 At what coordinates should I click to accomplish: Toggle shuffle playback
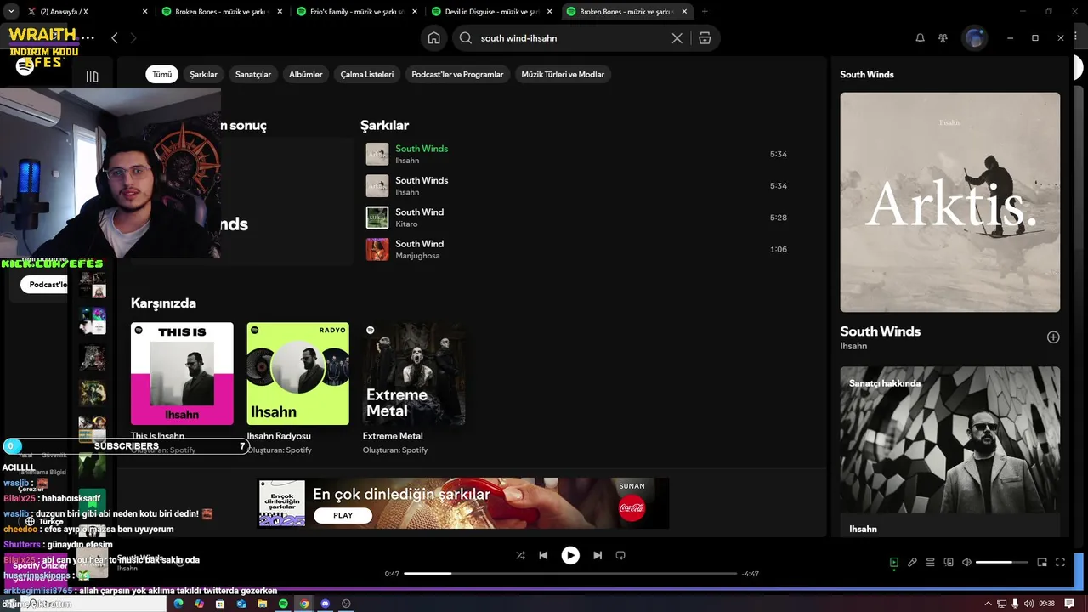pos(520,555)
